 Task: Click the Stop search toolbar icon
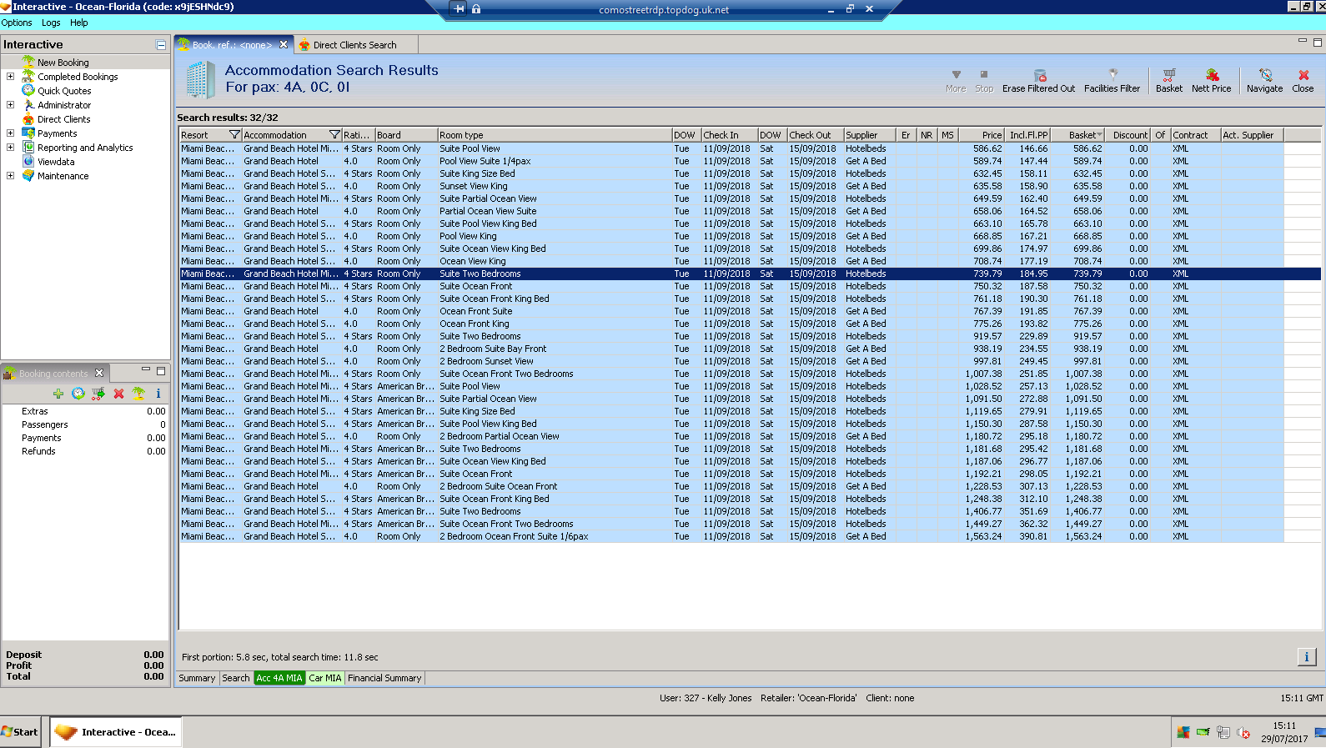point(984,74)
